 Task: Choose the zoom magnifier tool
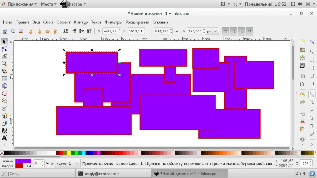click(4, 64)
